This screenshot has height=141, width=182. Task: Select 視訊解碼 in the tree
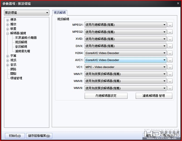click(x=21, y=42)
